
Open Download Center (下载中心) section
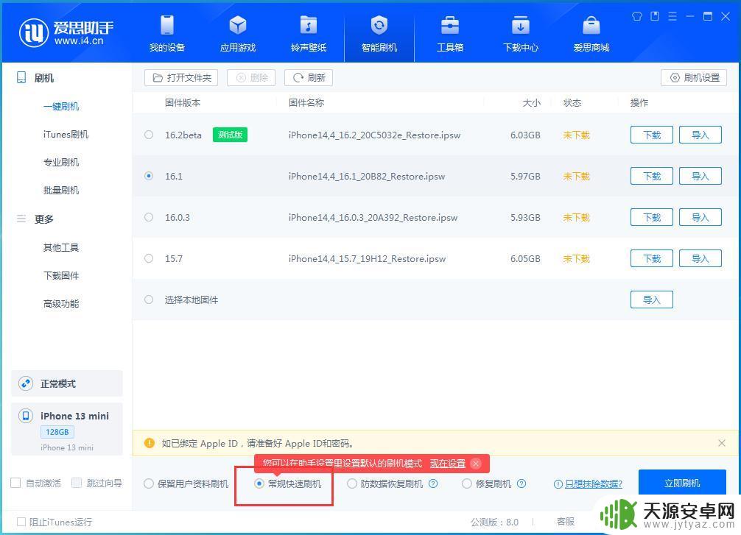point(520,34)
